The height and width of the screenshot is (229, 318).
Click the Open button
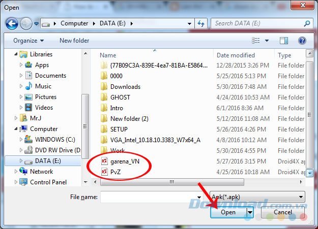(228, 212)
